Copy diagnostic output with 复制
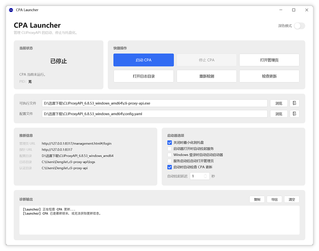Screen dimensions: 319x251 click(257, 199)
